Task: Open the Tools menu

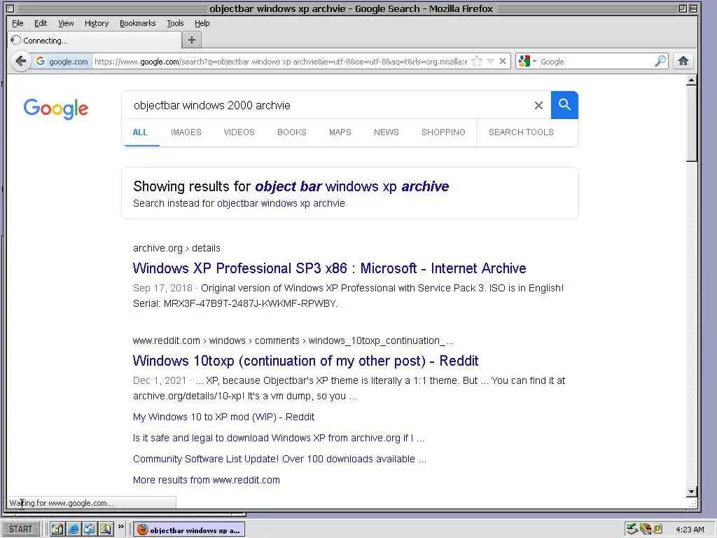Action: tap(175, 23)
